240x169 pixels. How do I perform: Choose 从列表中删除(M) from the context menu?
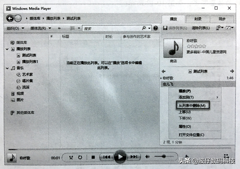click(x=193, y=105)
